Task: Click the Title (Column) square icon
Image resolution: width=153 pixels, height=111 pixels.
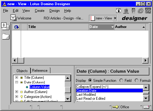Action: 21,78
